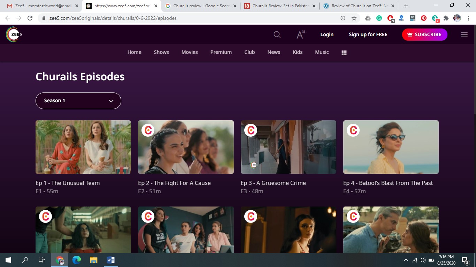This screenshot has width=476, height=267.
Task: Open the Google Drive extension
Action: [x=368, y=18]
